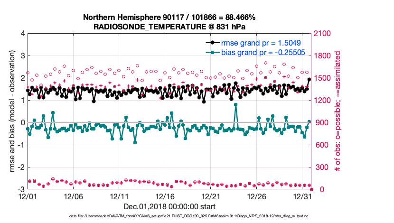Click the -3 tick on left axis
Viewport: 394px width, 223px height.
(22, 190)
